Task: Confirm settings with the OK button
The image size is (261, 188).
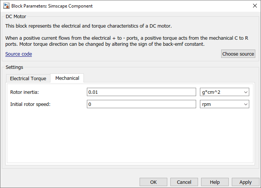Action: tap(153, 182)
